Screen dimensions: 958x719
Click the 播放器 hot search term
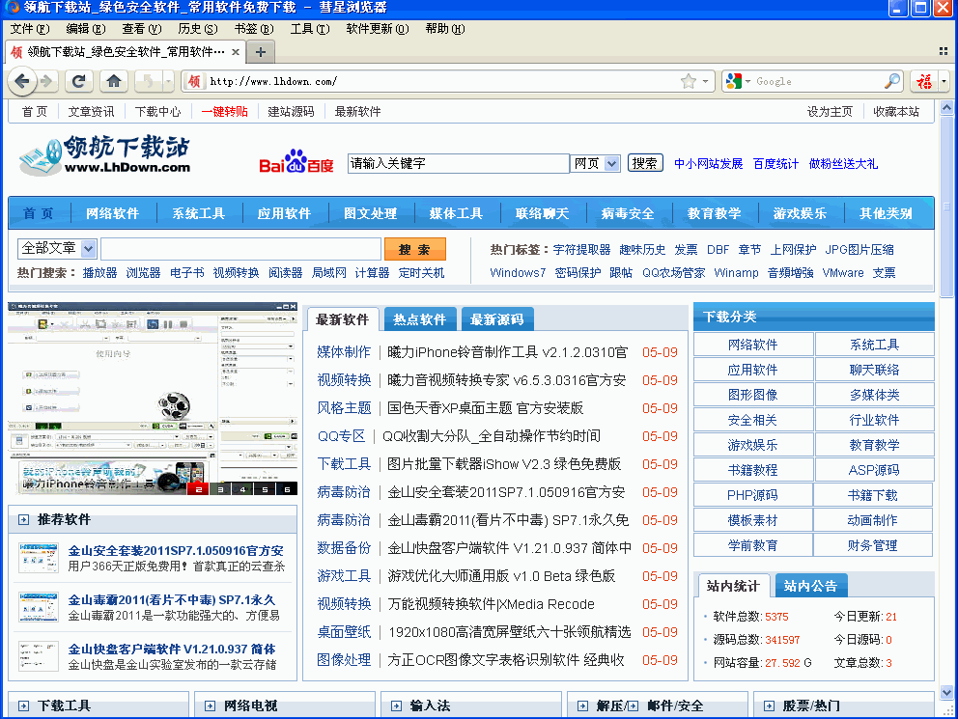pos(99,273)
